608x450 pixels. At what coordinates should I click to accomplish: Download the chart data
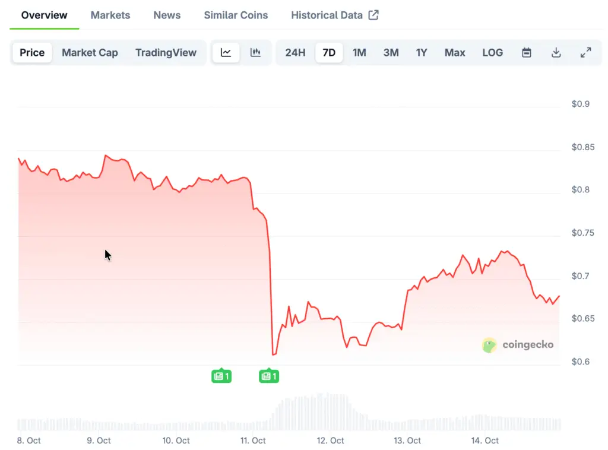tap(556, 52)
